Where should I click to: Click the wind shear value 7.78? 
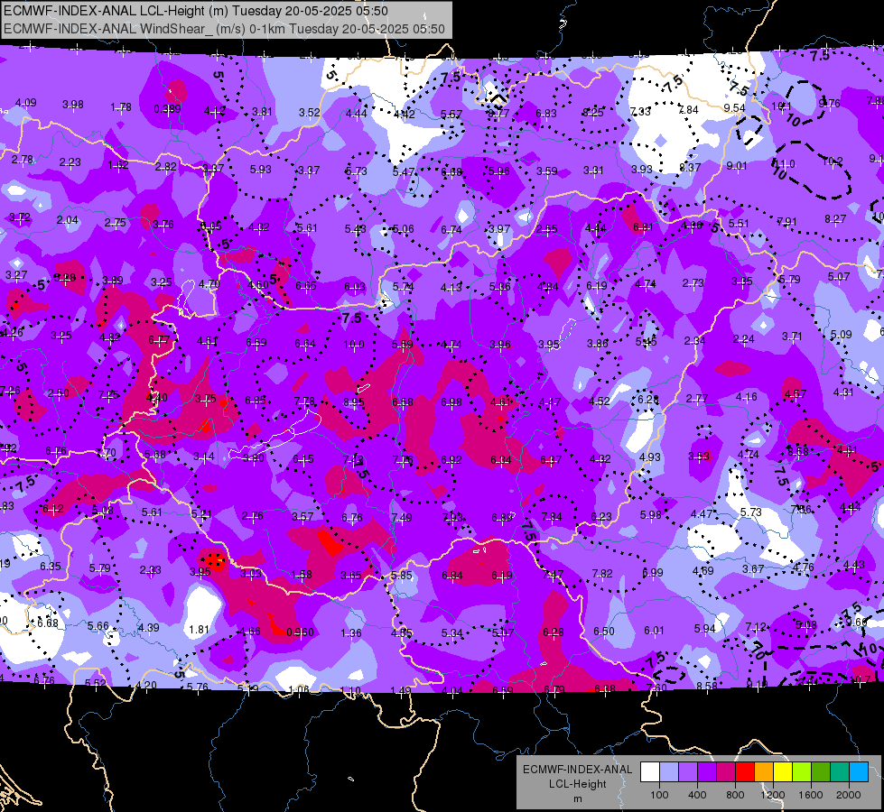(304, 401)
